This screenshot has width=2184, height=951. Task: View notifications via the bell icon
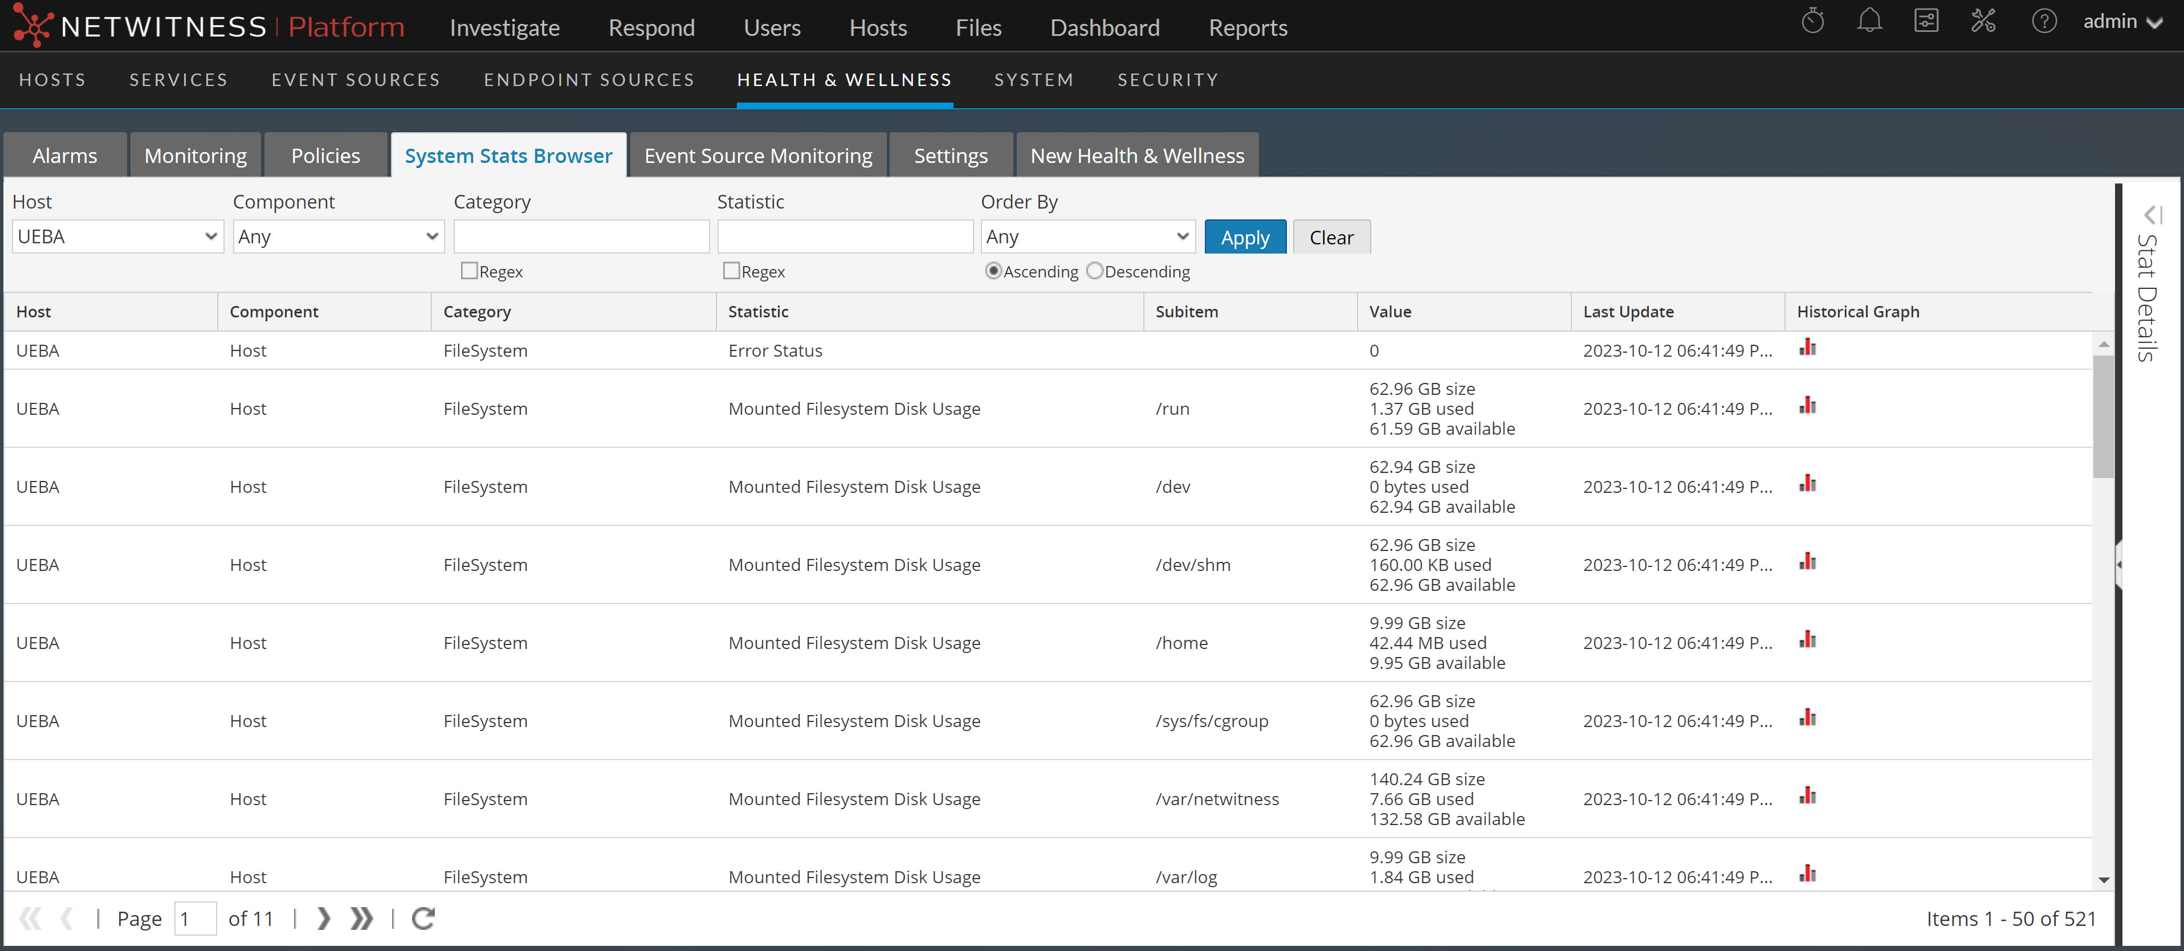tap(1869, 21)
